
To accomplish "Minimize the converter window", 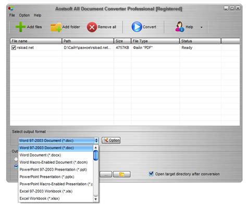I will pyautogui.click(x=226, y=8).
